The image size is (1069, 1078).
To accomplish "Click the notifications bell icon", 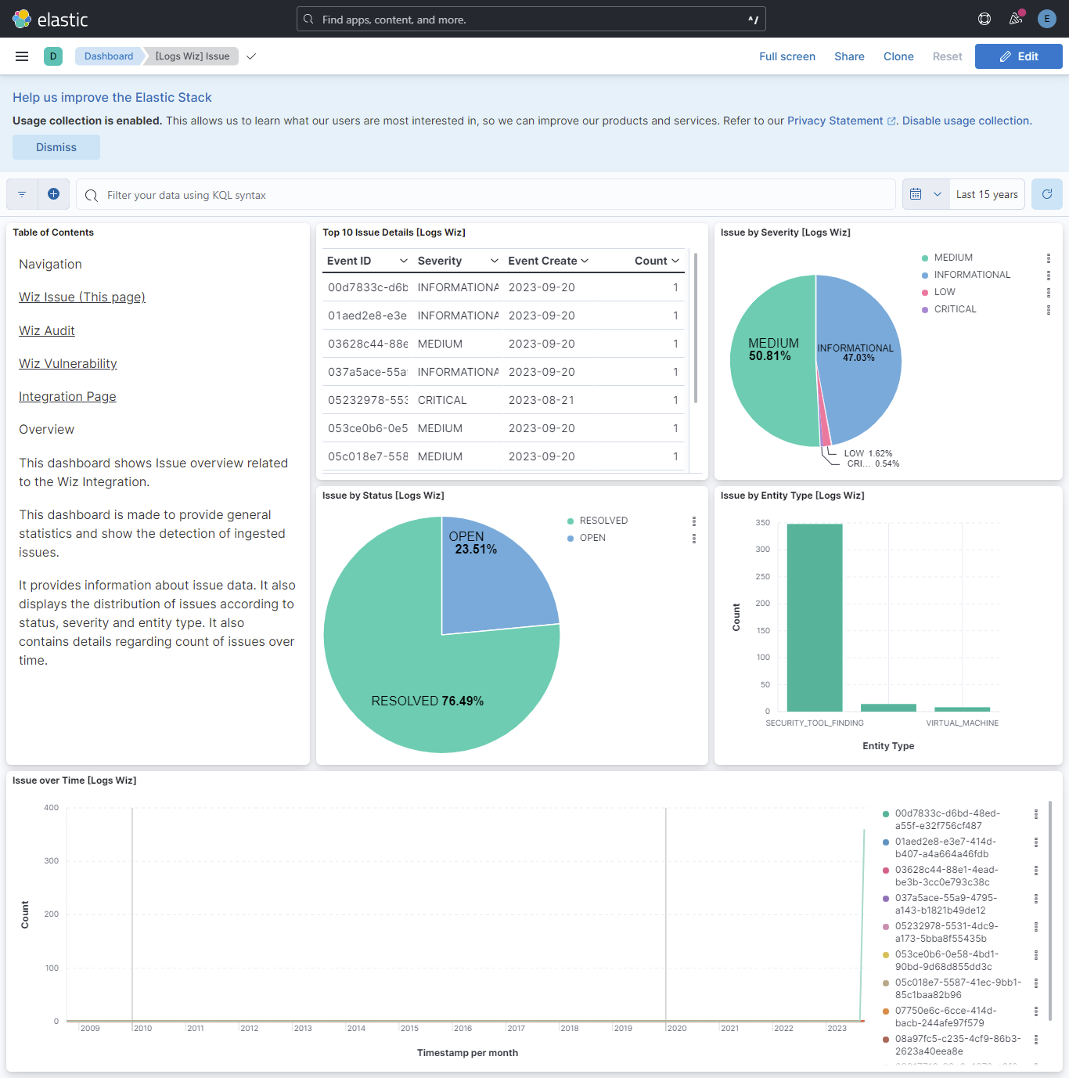I will pyautogui.click(x=1015, y=18).
